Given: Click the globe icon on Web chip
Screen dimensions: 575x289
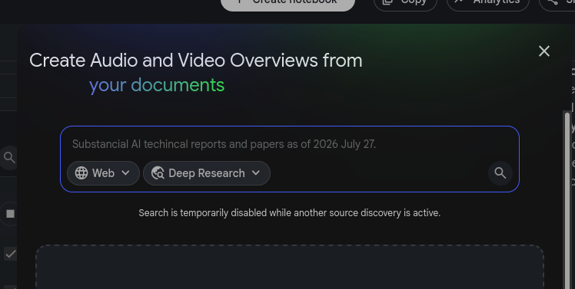Looking at the screenshot, I should point(81,173).
